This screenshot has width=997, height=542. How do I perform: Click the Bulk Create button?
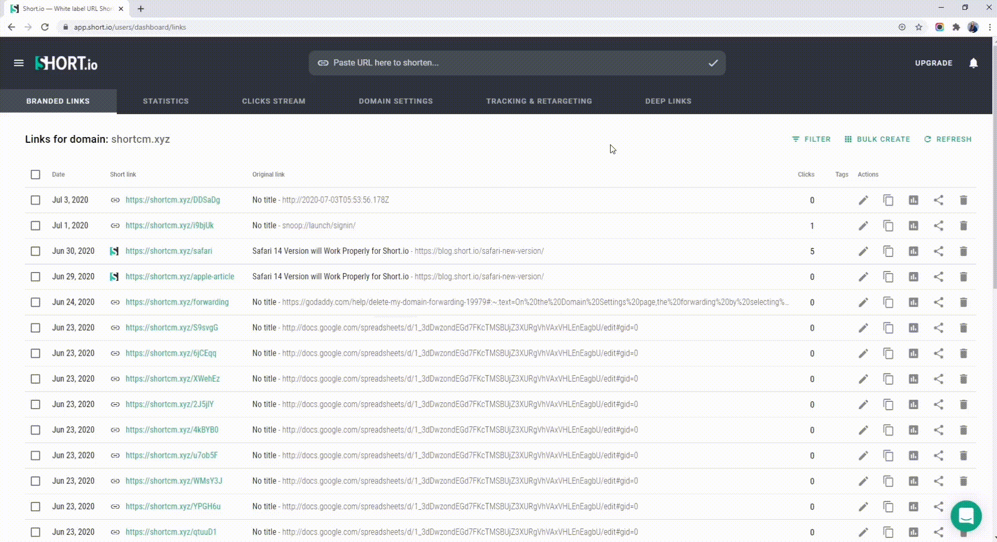(877, 139)
